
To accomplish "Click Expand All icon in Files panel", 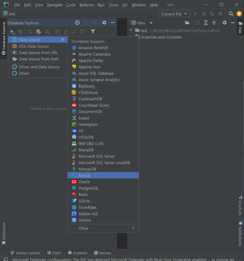I will (206, 23).
